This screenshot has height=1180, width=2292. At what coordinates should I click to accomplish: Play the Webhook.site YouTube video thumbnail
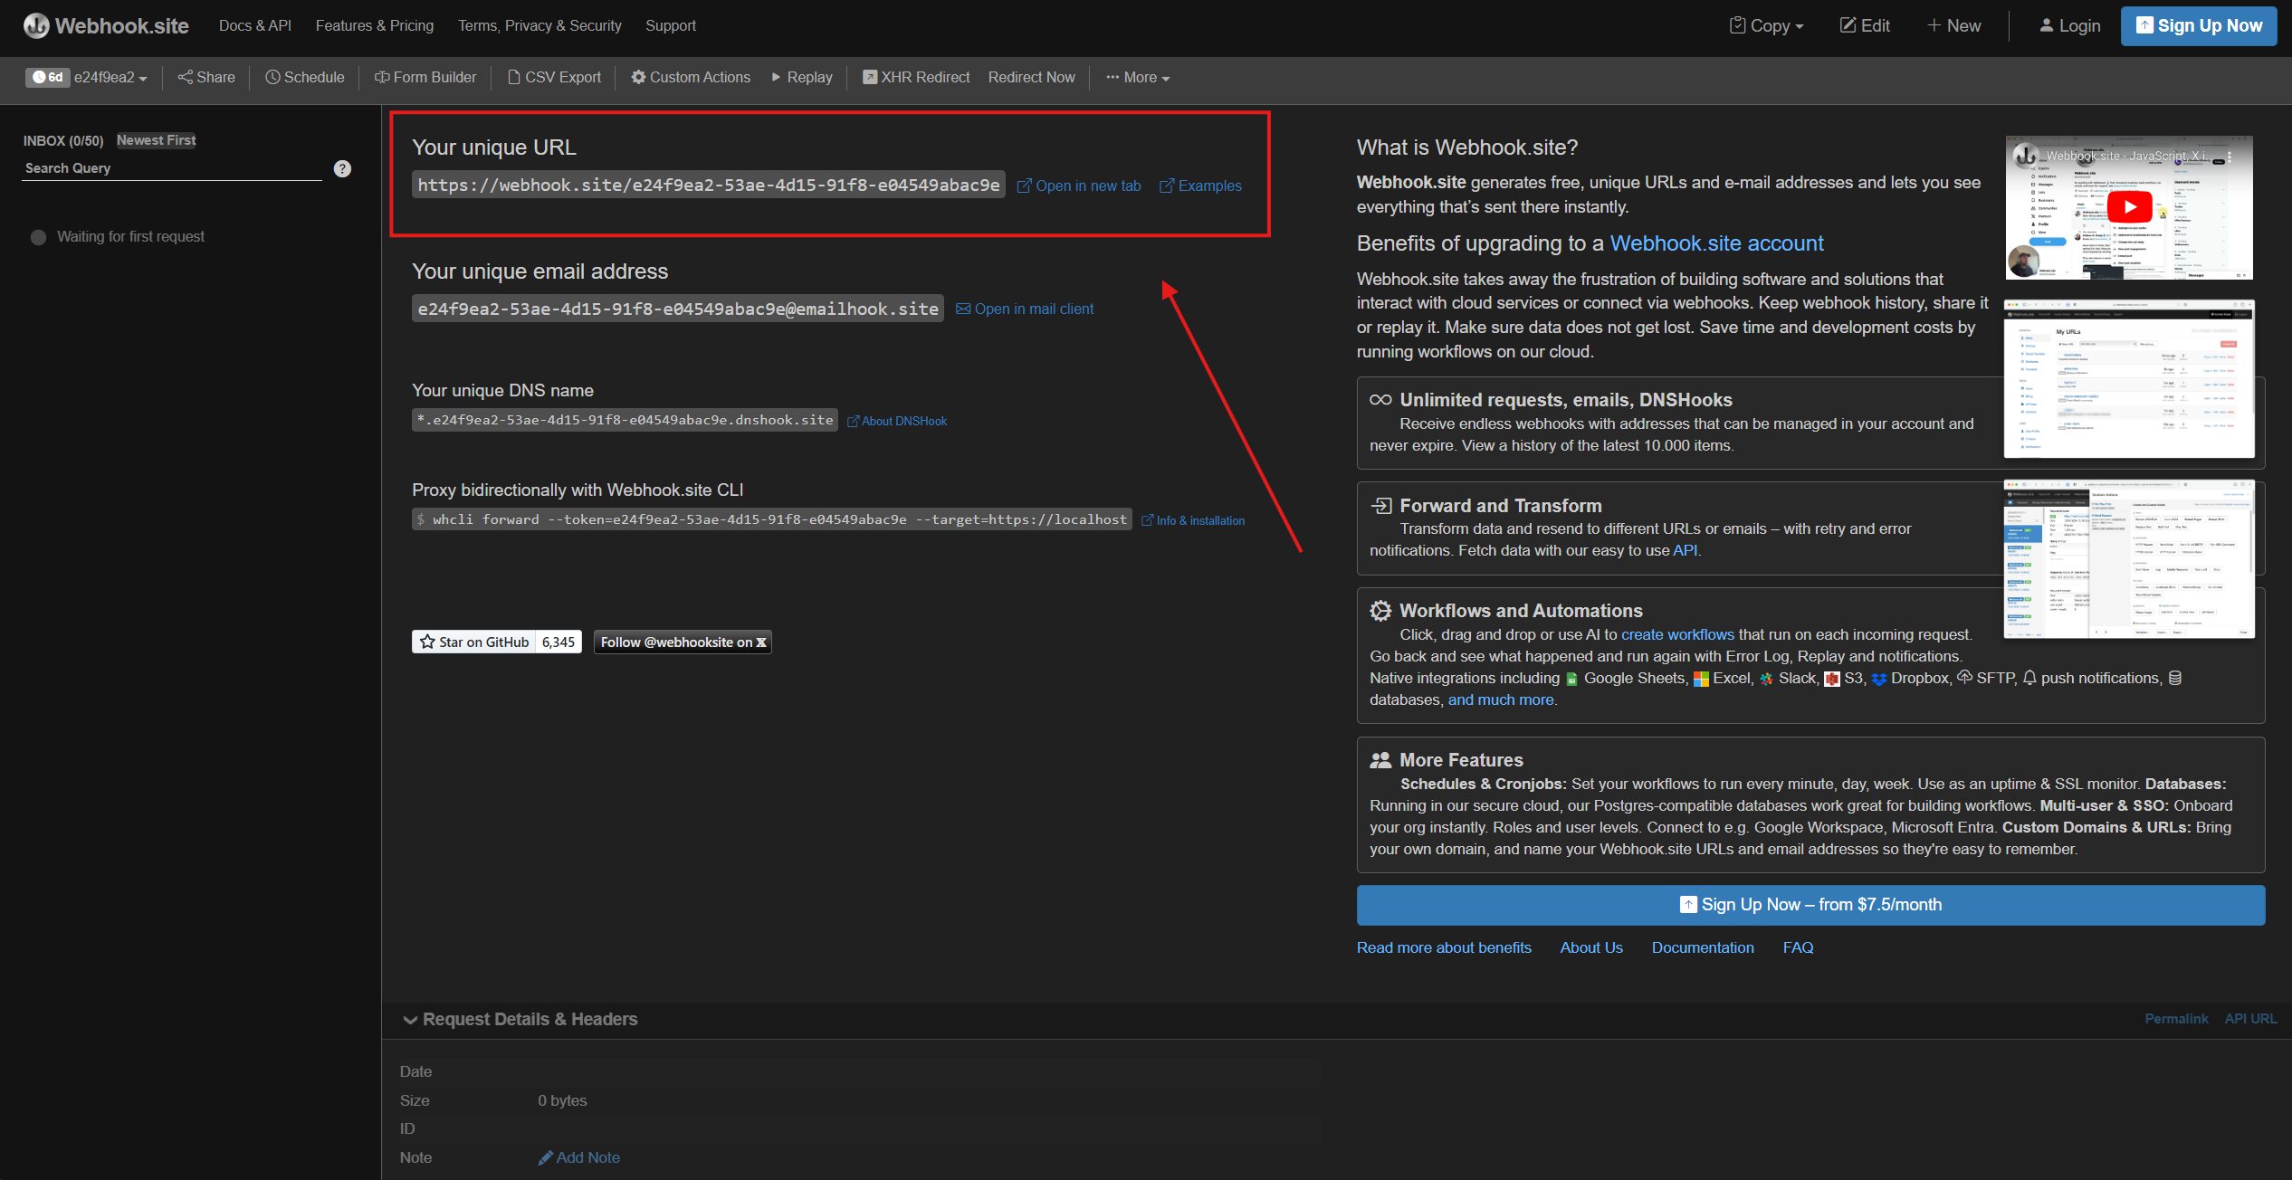pos(2129,207)
